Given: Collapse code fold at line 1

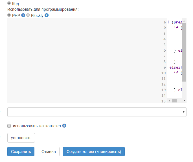Looking at the screenshot, I should [165, 22].
